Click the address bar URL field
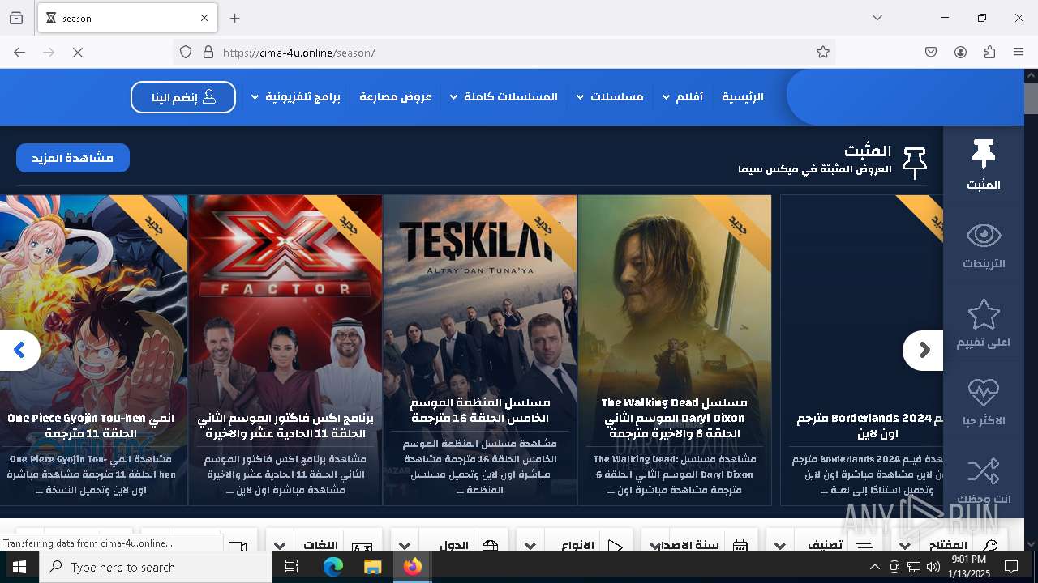 pos(503,53)
